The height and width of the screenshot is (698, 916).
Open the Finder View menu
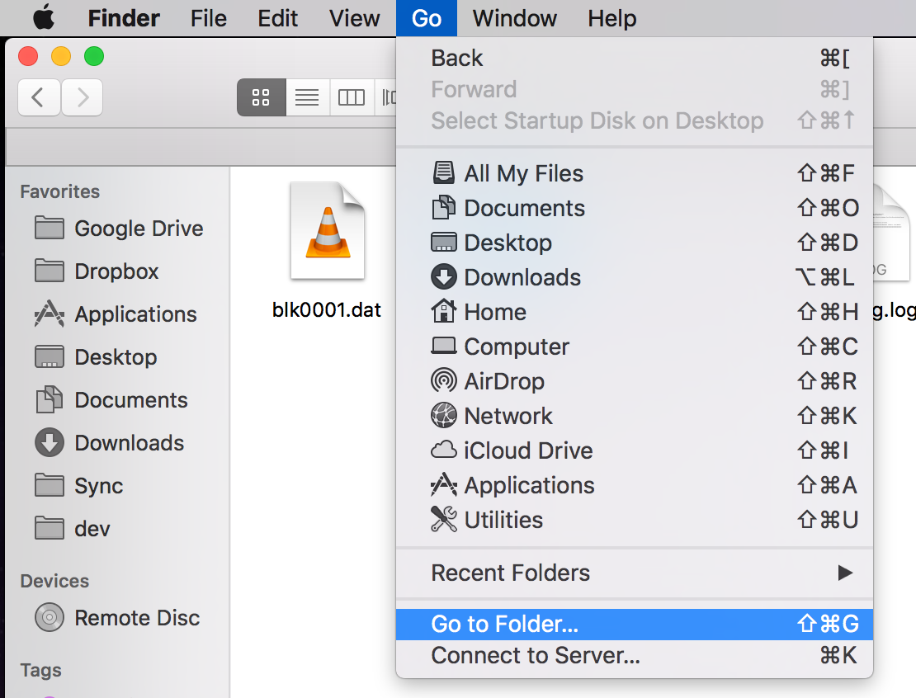(x=355, y=17)
